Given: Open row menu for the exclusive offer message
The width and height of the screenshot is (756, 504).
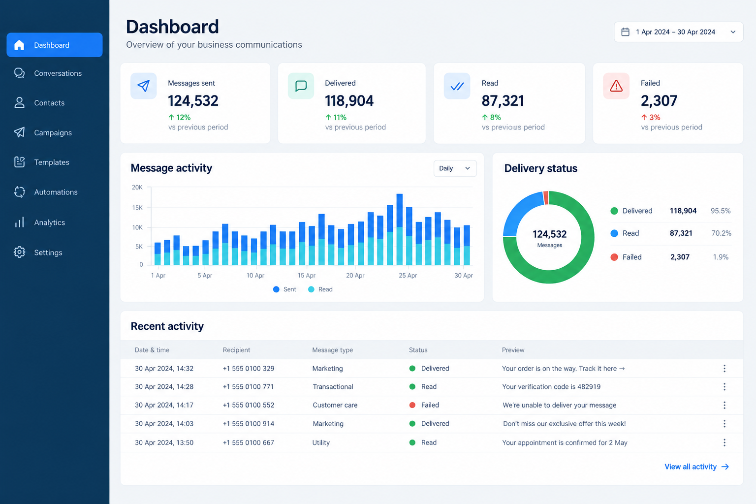Looking at the screenshot, I should point(724,424).
